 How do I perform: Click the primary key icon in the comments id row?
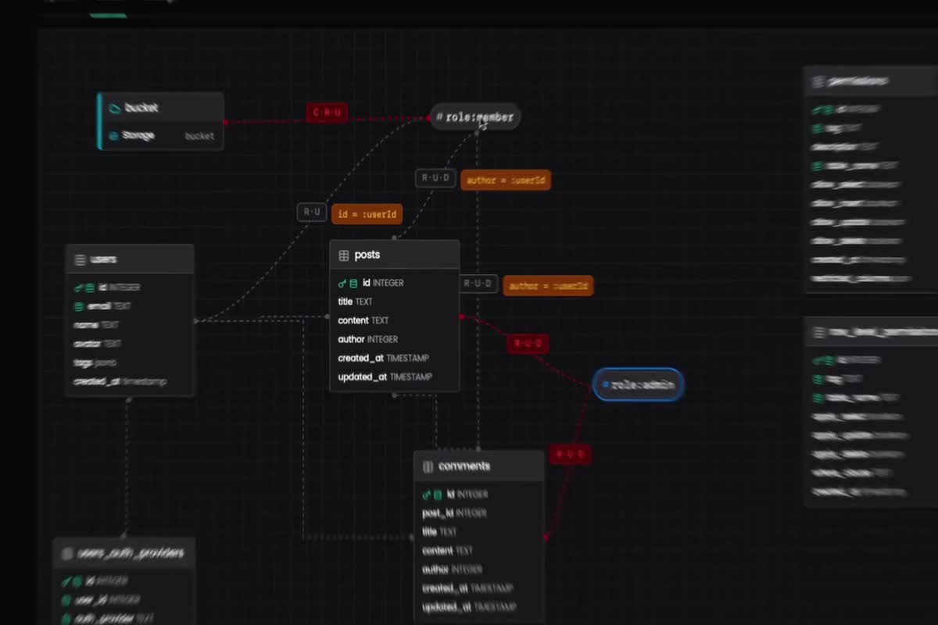coord(427,495)
